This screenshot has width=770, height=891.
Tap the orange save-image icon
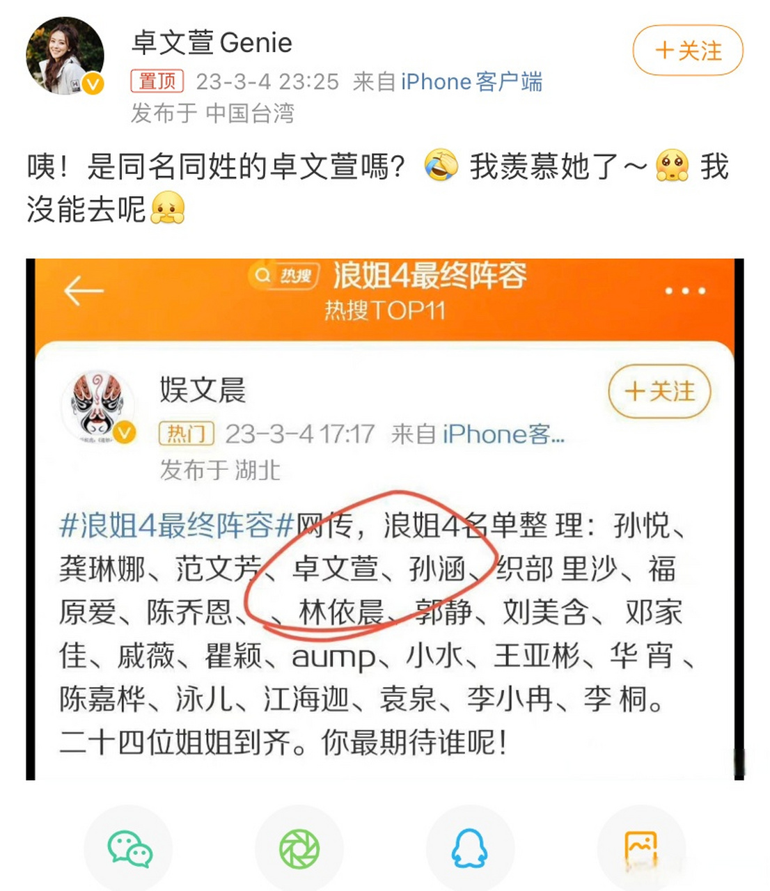641,849
